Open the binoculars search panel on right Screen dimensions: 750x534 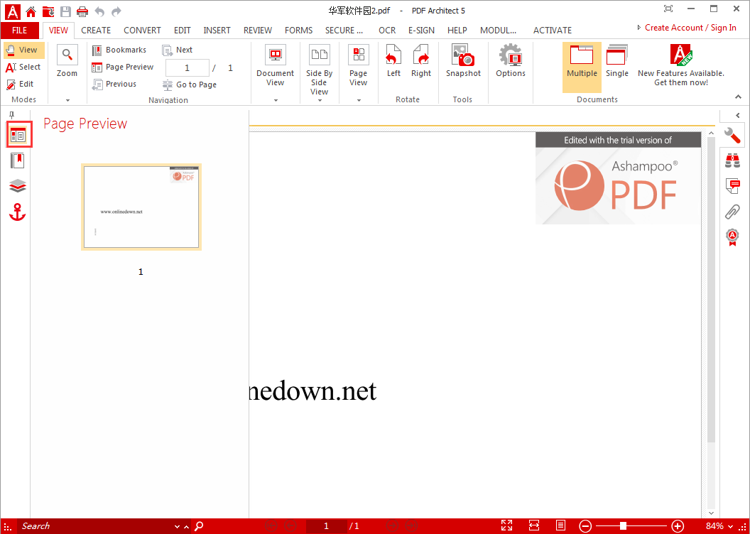[732, 160]
